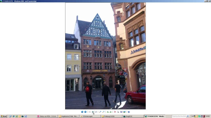Image resolution: width=211 pixels, height=118 pixels.
Task: Open Ungelesene E-Mail taskbar window
Action: coord(69,116)
